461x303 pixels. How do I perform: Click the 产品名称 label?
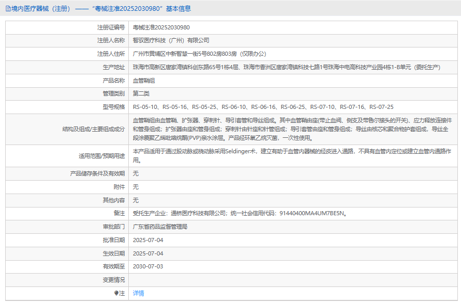(114, 81)
